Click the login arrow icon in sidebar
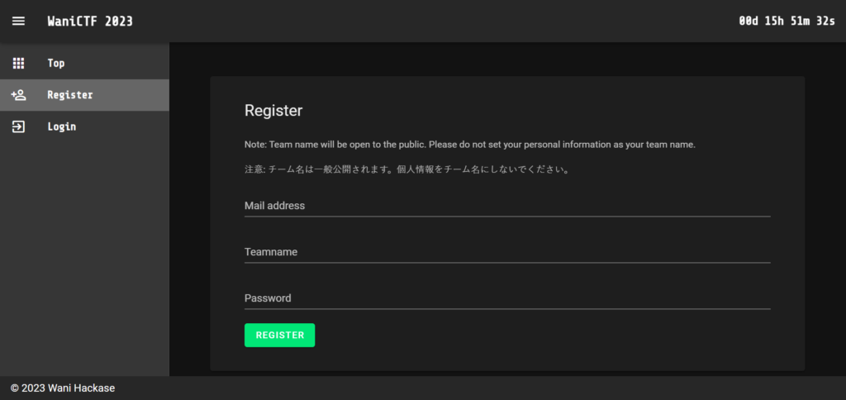This screenshot has width=846, height=400. tap(18, 126)
